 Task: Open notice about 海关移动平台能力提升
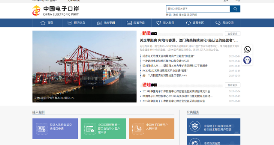pyautogui.click(x=178, y=96)
